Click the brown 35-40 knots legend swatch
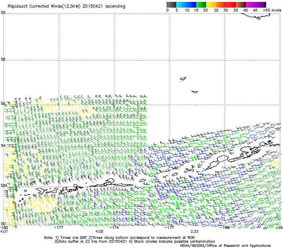283x248 pixels. coord(241,5)
